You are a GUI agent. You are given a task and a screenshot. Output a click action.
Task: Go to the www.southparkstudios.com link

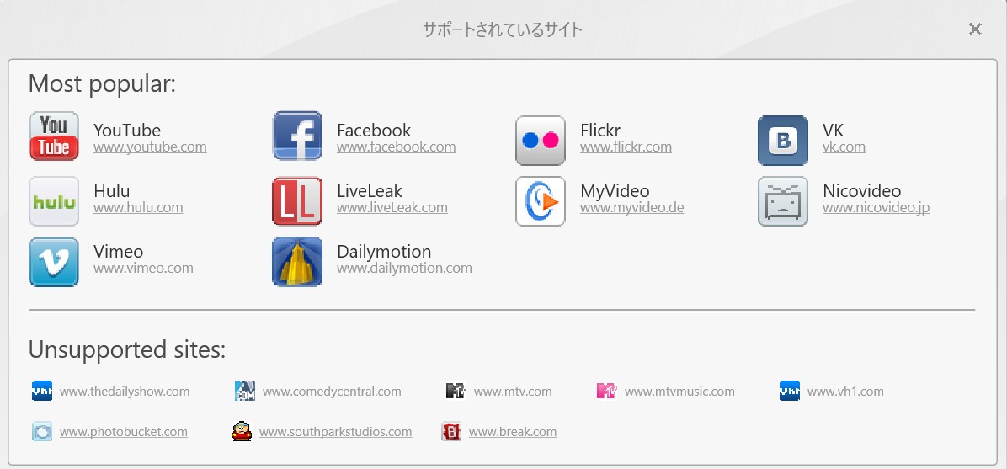pos(335,432)
